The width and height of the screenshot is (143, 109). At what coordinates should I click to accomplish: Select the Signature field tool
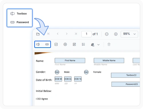(93, 44)
